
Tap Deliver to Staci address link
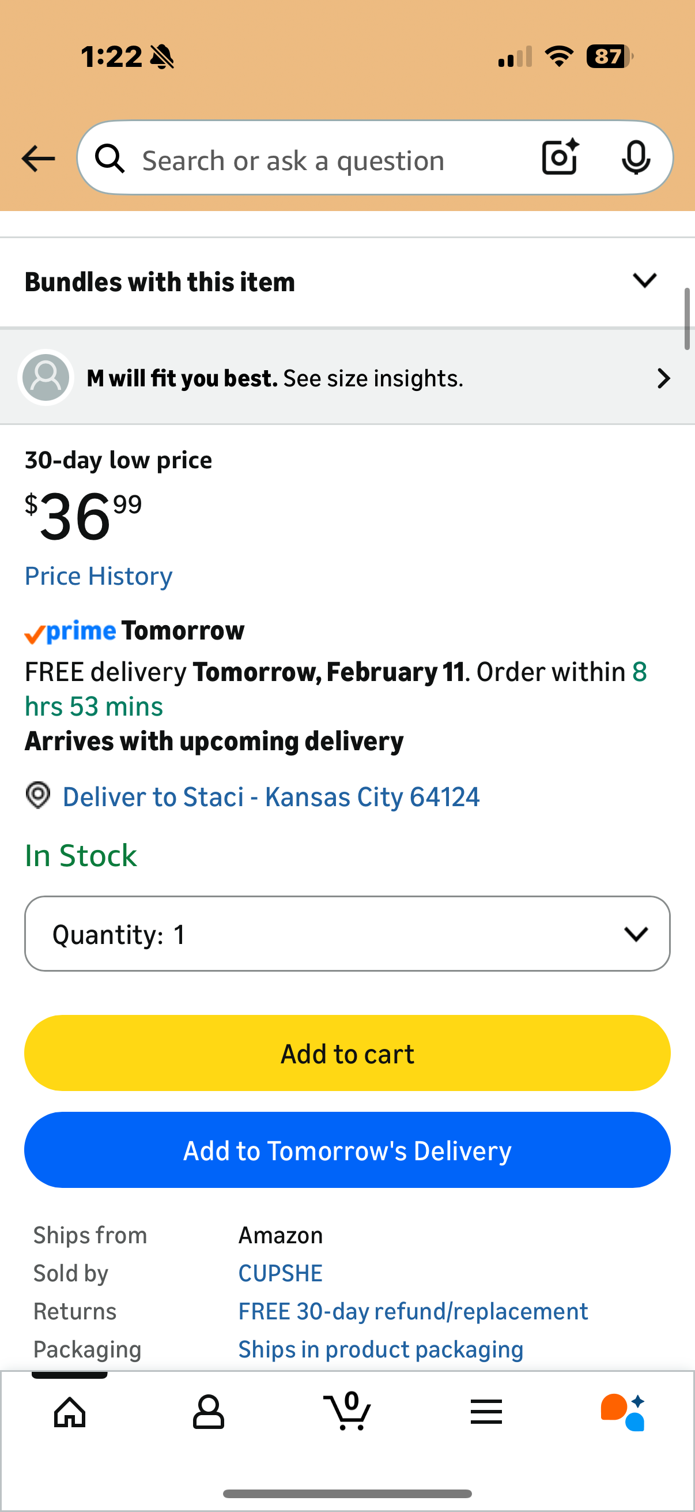(271, 797)
